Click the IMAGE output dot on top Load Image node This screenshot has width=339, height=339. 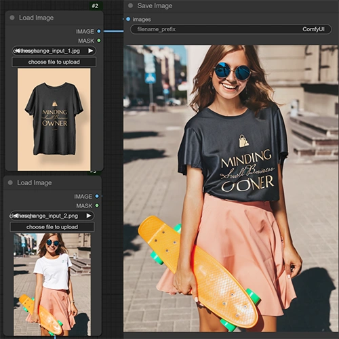point(99,31)
